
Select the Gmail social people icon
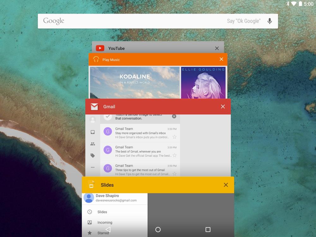coord(93,144)
